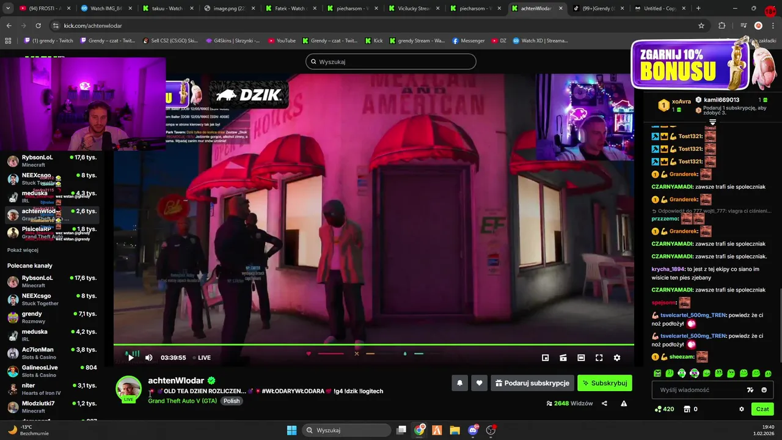Switch to the (94) FROSTI browser tab
This screenshot has height=440, width=782.
[45, 9]
